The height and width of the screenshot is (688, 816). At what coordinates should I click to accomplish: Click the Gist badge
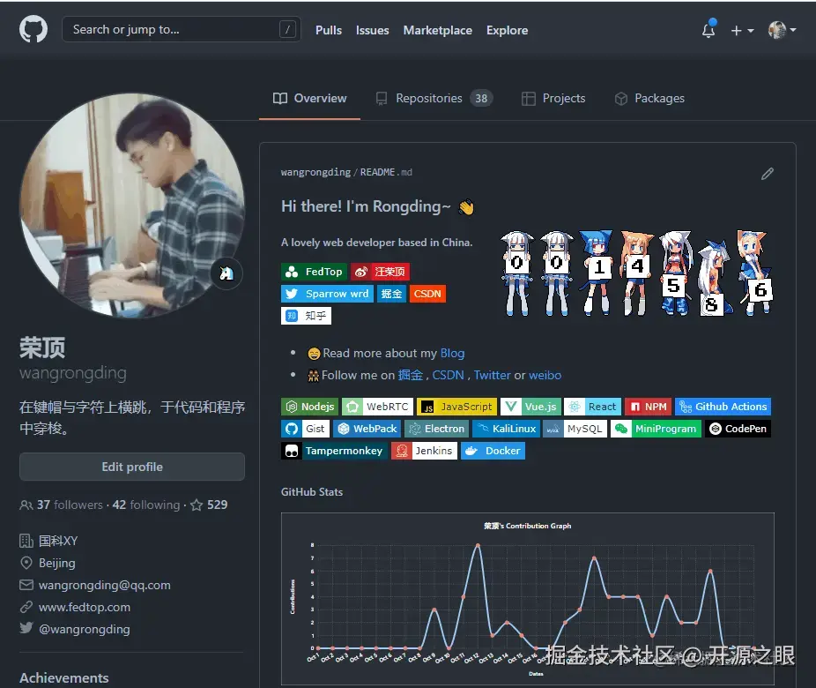[x=306, y=429]
